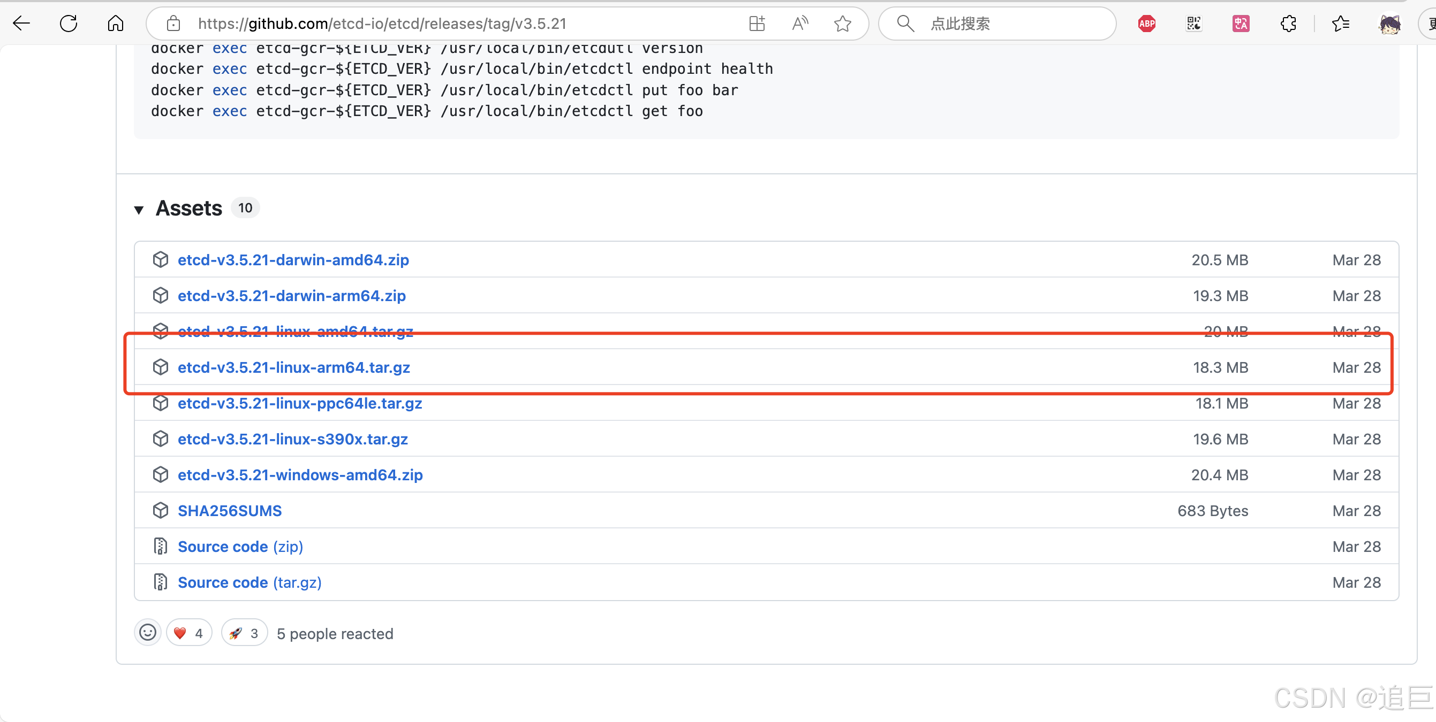Click package icon beside linux-s390x.tar.gz
This screenshot has width=1436, height=722.
[x=161, y=439]
